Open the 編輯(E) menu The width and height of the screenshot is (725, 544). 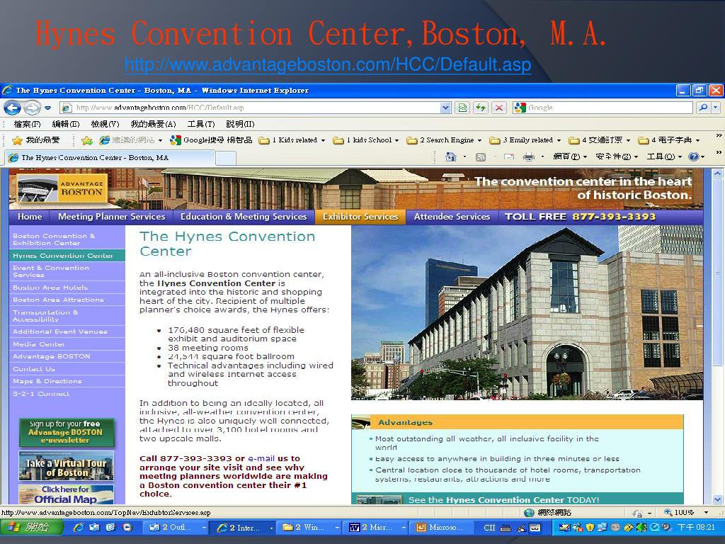(66, 124)
